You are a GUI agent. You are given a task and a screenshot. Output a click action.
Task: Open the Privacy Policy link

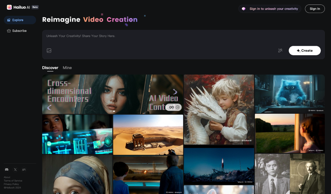(x=11, y=184)
